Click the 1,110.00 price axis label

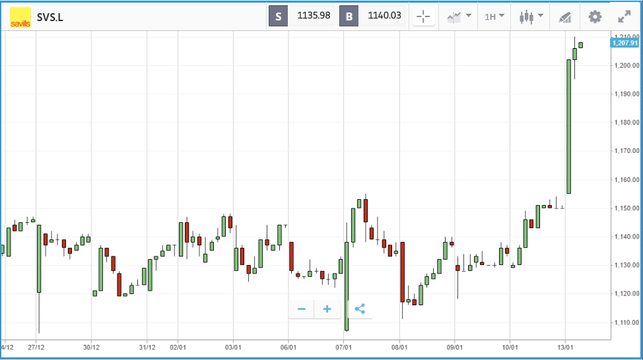point(626,322)
